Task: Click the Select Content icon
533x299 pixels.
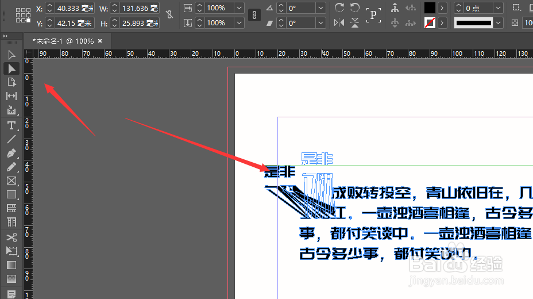Action: (x=395, y=23)
